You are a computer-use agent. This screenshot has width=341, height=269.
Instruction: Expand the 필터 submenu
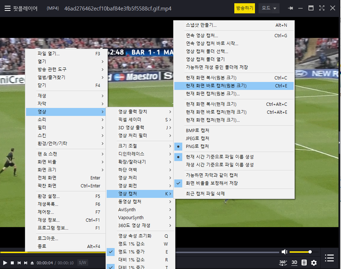coord(66,128)
